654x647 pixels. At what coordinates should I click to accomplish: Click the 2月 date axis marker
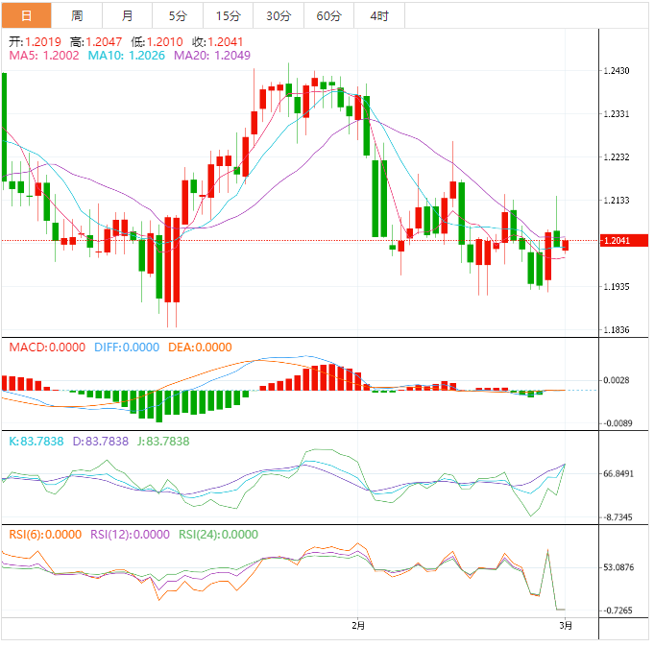tap(358, 625)
